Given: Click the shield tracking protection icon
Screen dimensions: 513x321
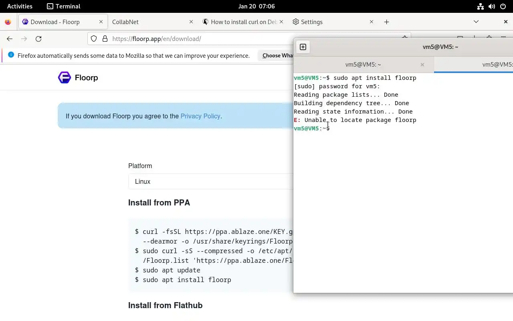Looking at the screenshot, I should click(94, 39).
